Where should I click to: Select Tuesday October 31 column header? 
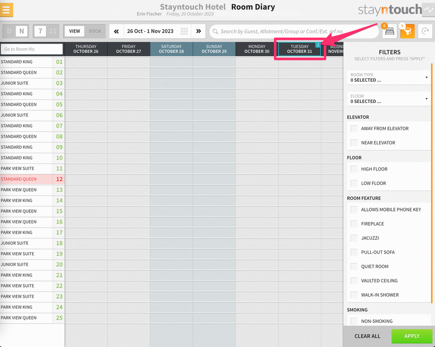tap(299, 49)
